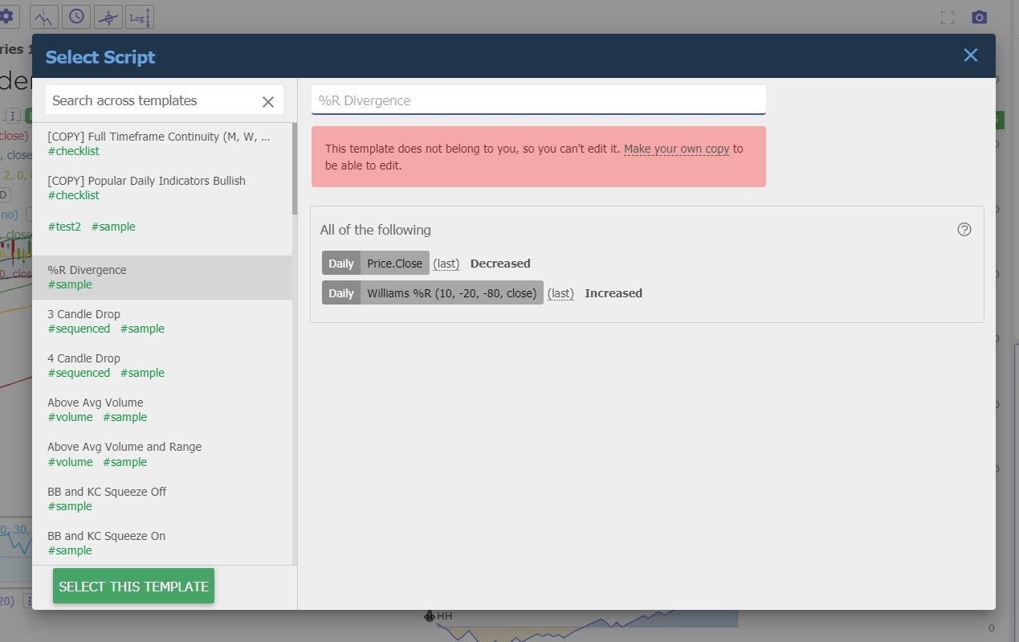Image resolution: width=1019 pixels, height=642 pixels.
Task: Select the %R Divergence template
Action: pos(87,270)
